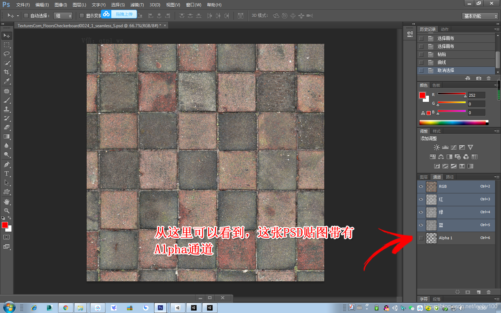Select the Crop tool

[x=7, y=72]
